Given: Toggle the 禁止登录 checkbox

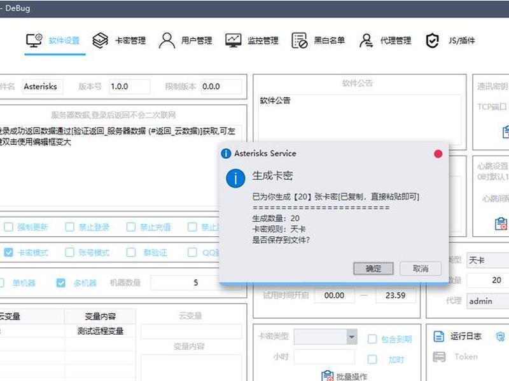Looking at the screenshot, I should 69,227.
